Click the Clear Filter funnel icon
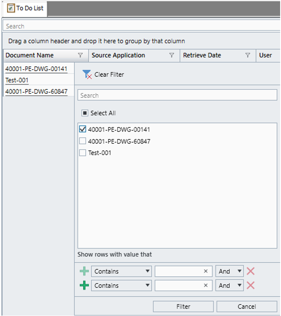 click(87, 75)
